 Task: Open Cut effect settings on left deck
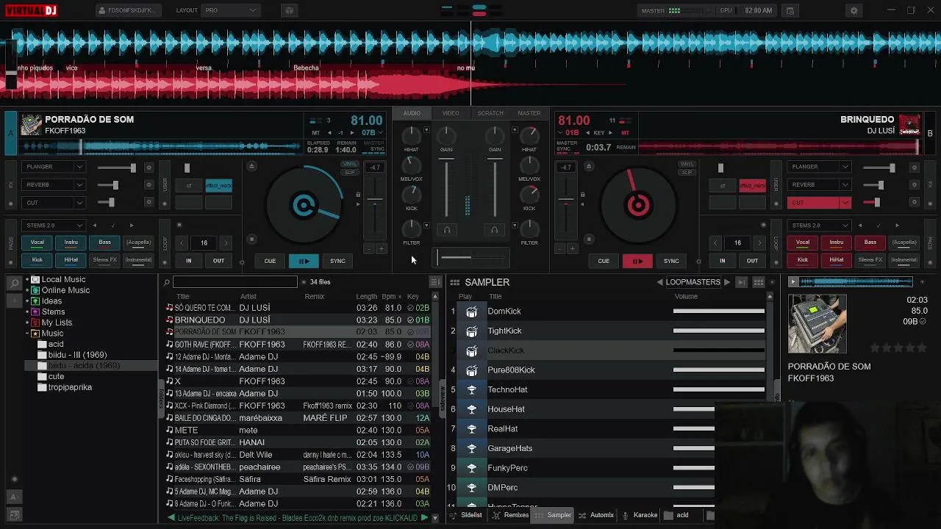[149, 203]
